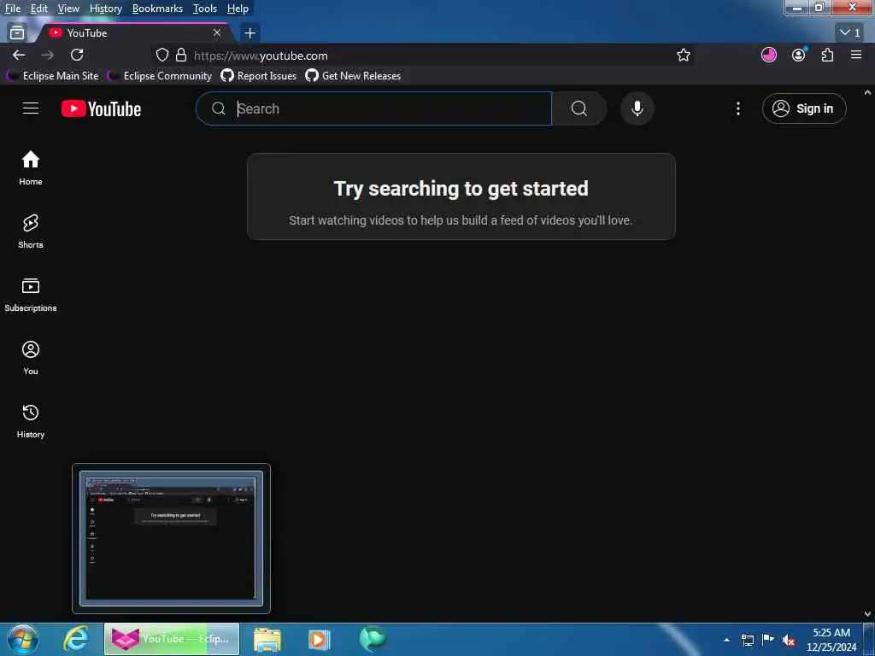Open Shorts in sidebar
The height and width of the screenshot is (656, 875).
pos(31,231)
